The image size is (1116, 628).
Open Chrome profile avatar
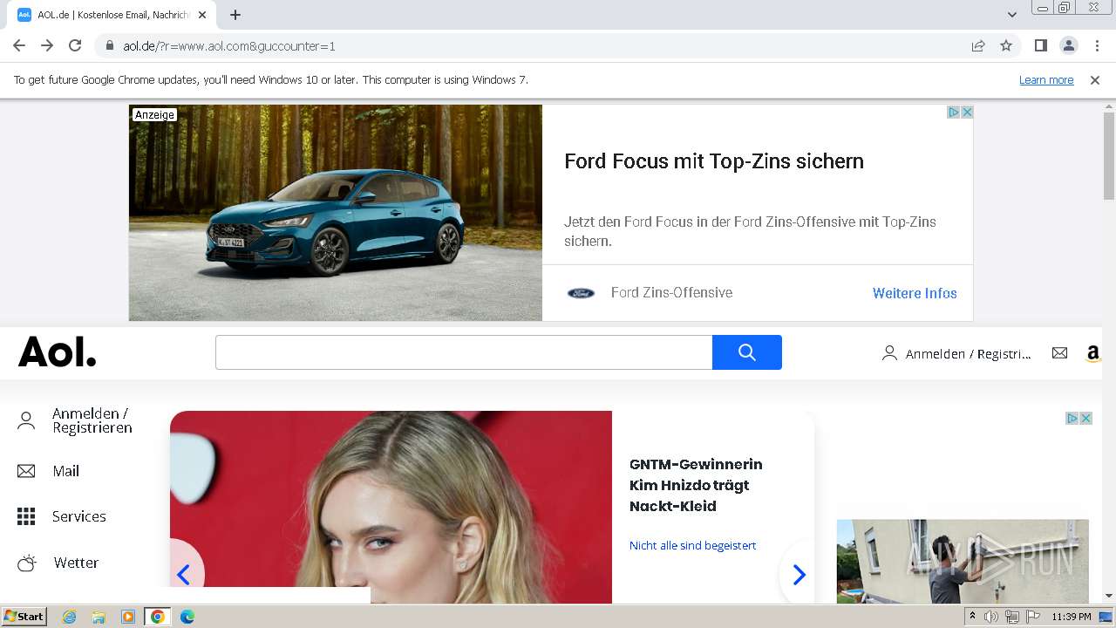pyautogui.click(x=1068, y=45)
